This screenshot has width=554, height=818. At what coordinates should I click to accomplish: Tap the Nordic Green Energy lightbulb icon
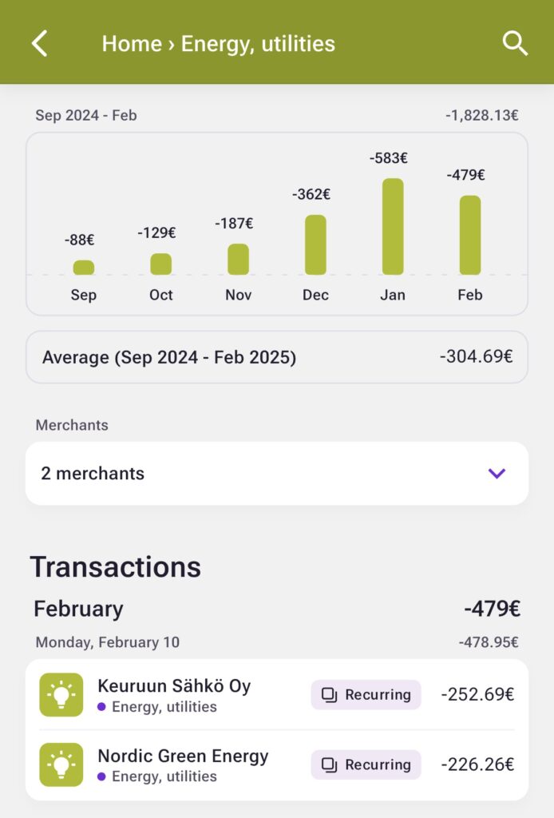tap(61, 764)
